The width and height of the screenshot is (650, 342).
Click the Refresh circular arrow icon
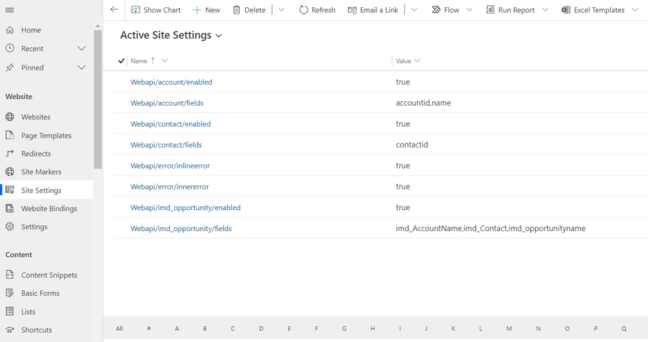(x=304, y=10)
